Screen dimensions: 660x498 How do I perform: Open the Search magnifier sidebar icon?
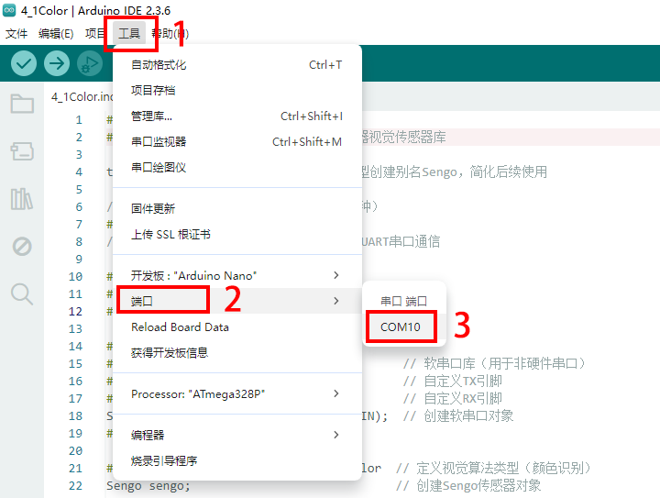click(22, 293)
